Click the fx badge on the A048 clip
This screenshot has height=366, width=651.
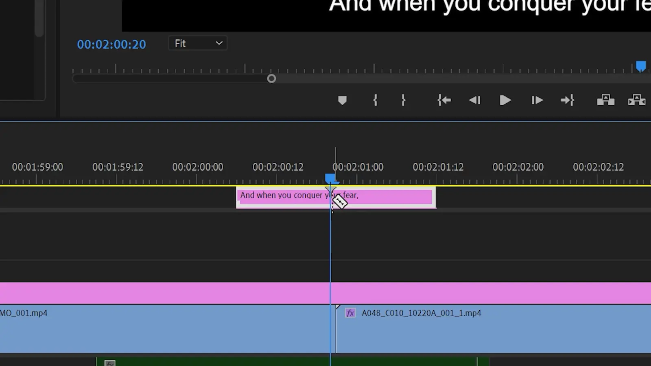click(350, 313)
